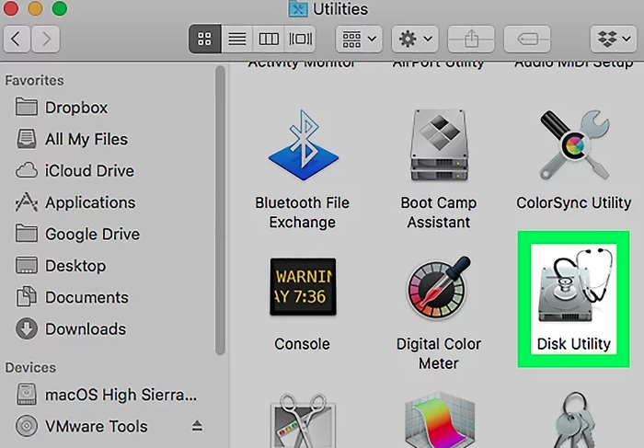This screenshot has height=448, width=644.
Task: Go back with the left arrow button
Action: coord(17,39)
